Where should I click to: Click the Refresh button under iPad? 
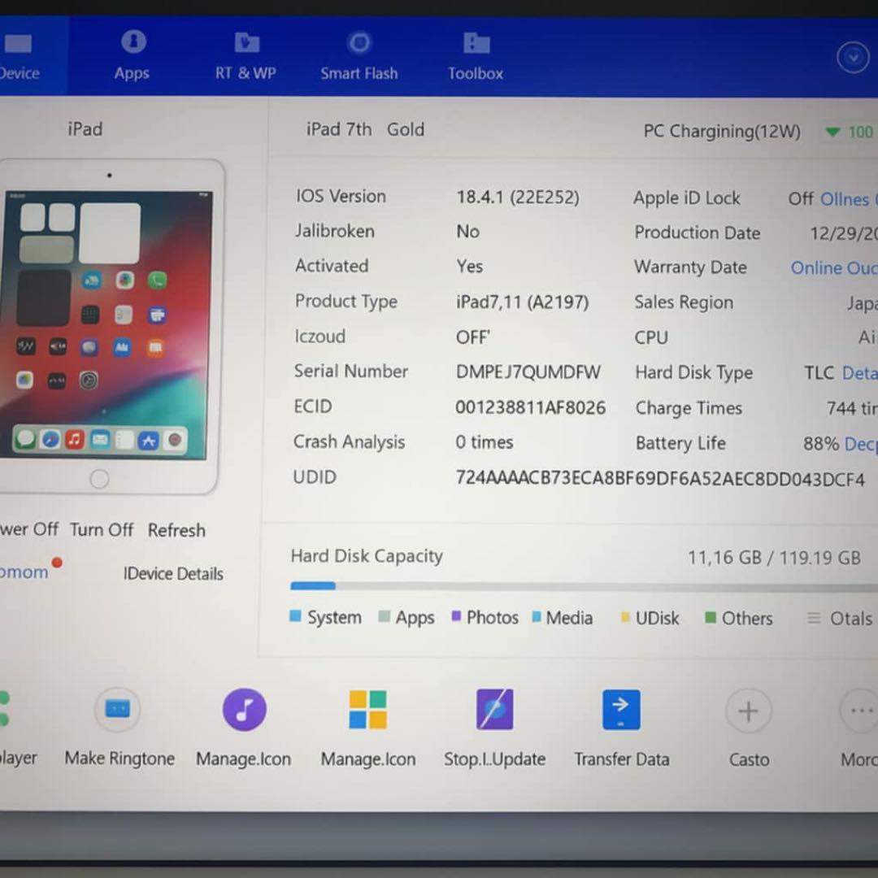(176, 530)
